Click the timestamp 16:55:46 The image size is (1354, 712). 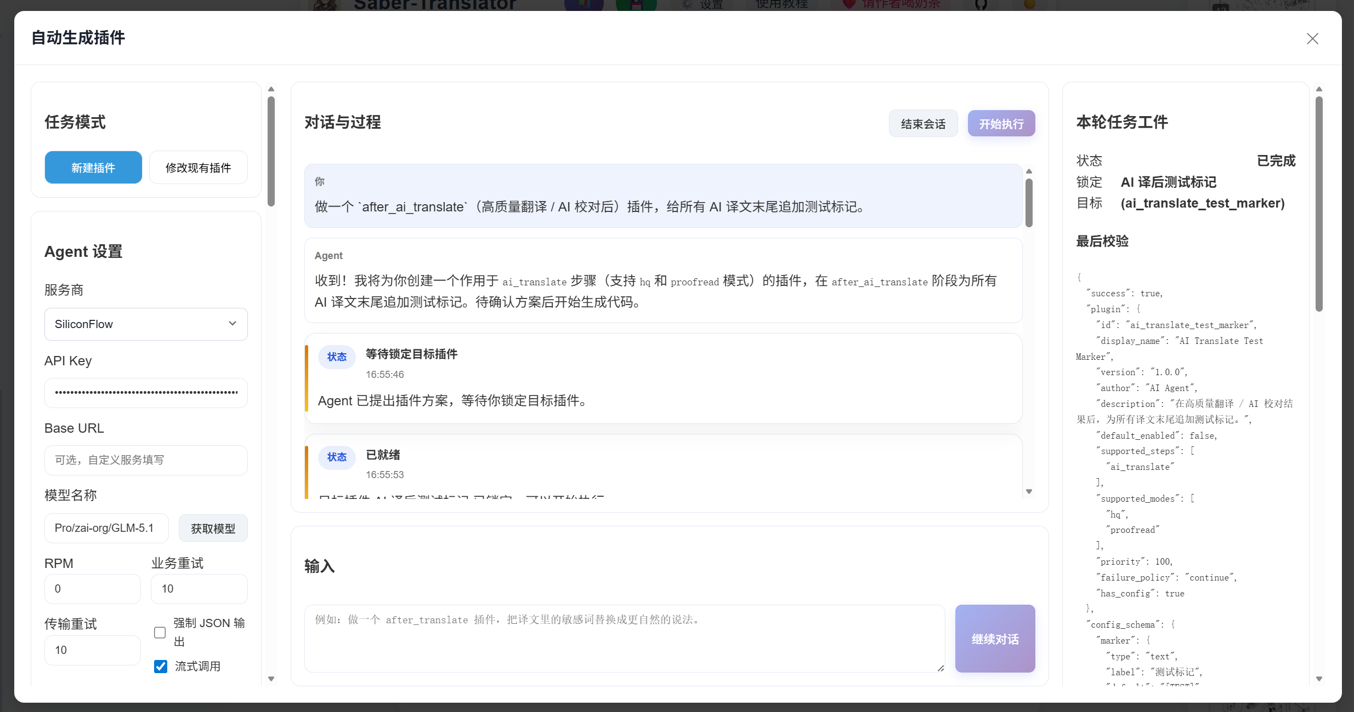384,375
